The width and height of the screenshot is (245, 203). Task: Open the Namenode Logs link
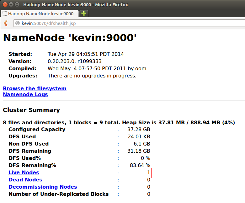click(x=25, y=94)
